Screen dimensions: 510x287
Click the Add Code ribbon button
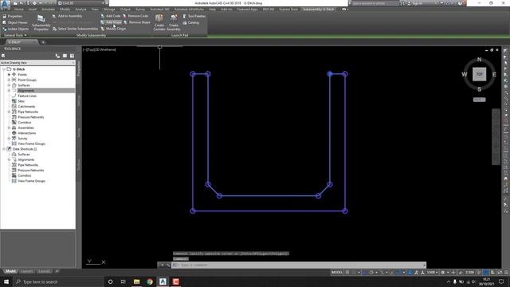click(x=111, y=16)
